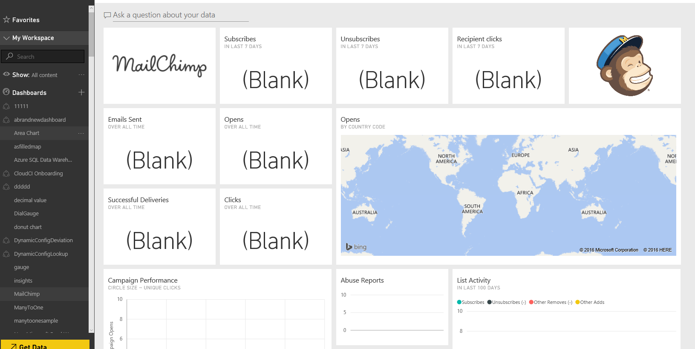Screen dimensions: 695x349
Task: Click the Get Data arrow icon
Action: (14, 346)
